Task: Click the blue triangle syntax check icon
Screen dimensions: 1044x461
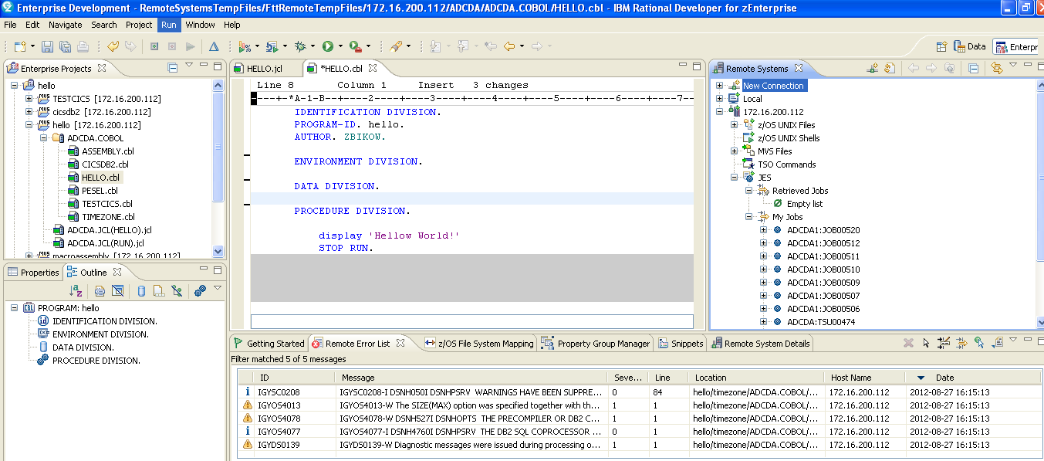Action: click(x=214, y=46)
